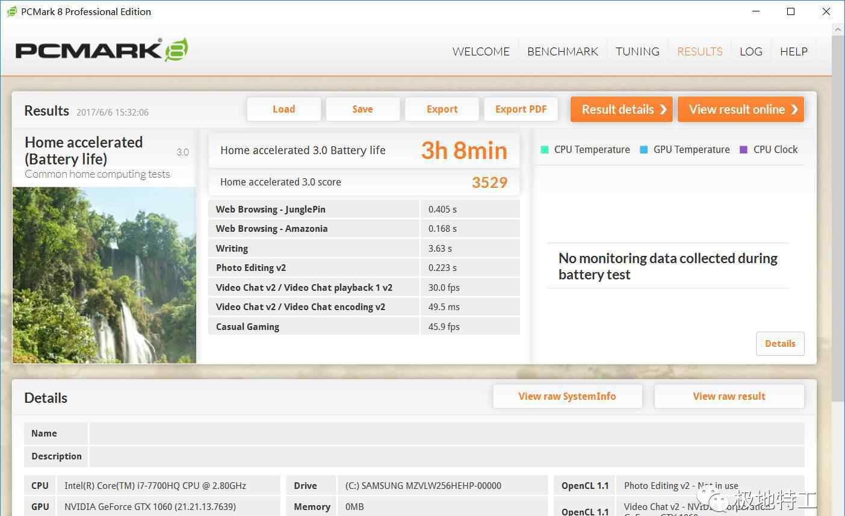Click Video Chat playback 1 v2 row
845x516 pixels.
[x=364, y=287]
